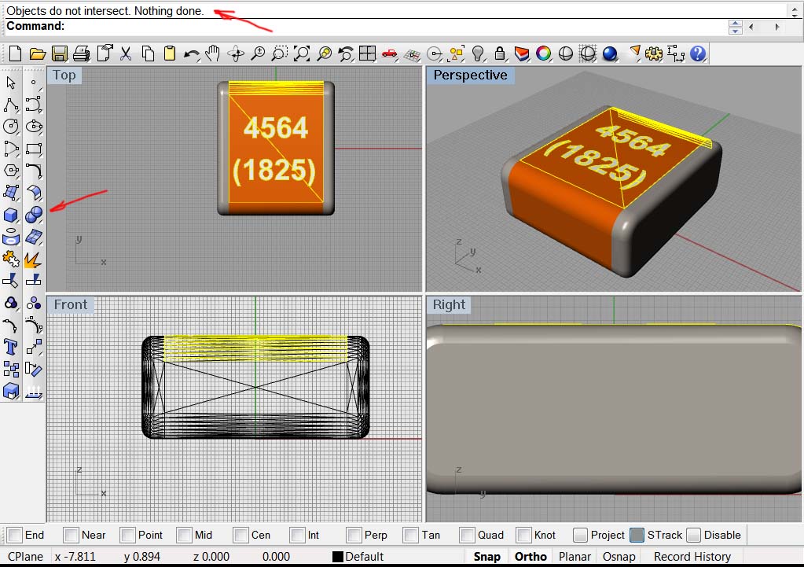Check the Int osnap option
804x567 pixels.
297,536
